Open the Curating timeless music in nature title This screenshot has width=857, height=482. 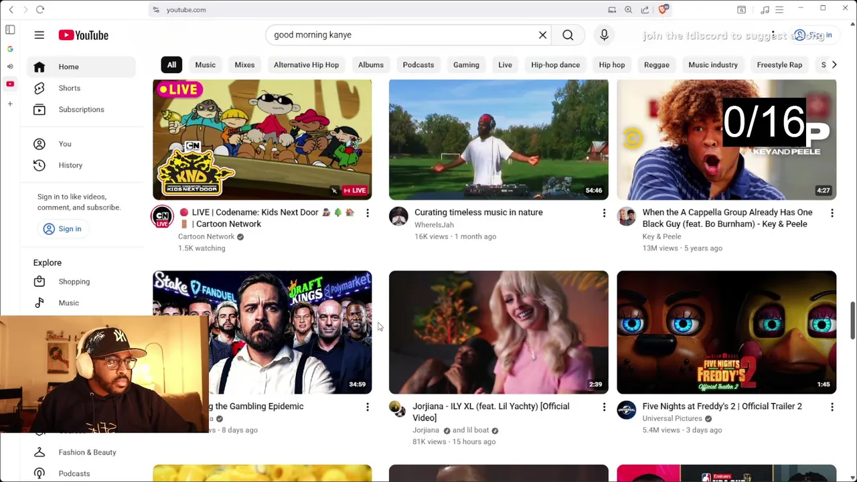(x=478, y=212)
